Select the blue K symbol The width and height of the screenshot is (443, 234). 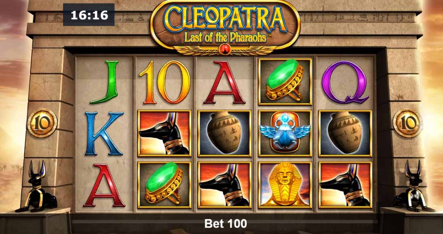point(104,133)
